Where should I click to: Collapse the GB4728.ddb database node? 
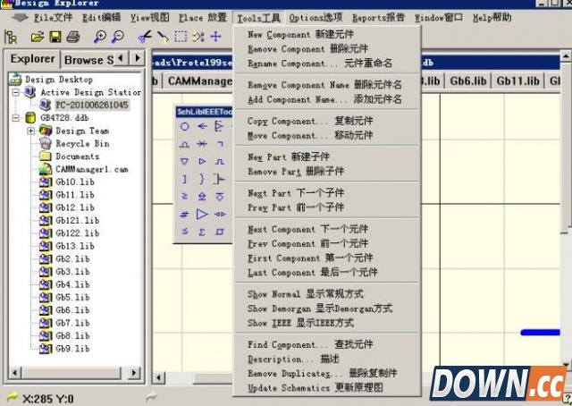coord(16,118)
